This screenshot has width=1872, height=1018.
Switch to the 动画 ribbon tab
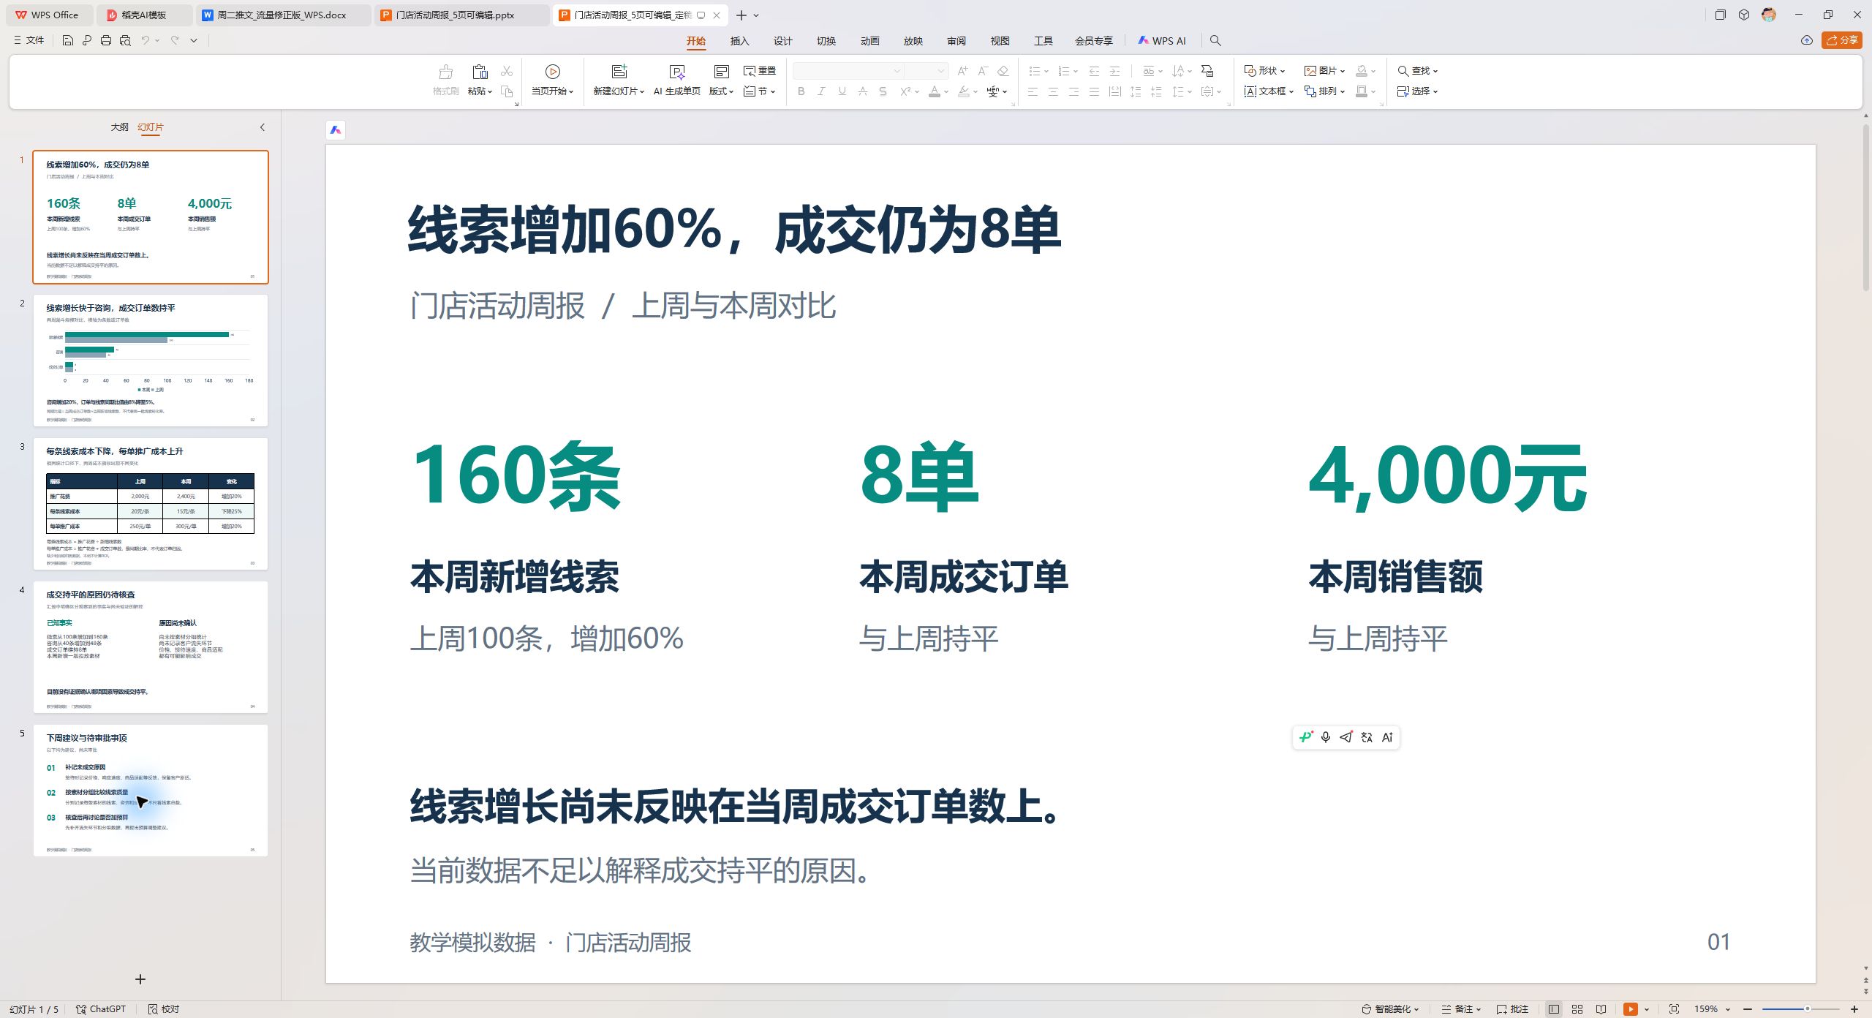(869, 41)
